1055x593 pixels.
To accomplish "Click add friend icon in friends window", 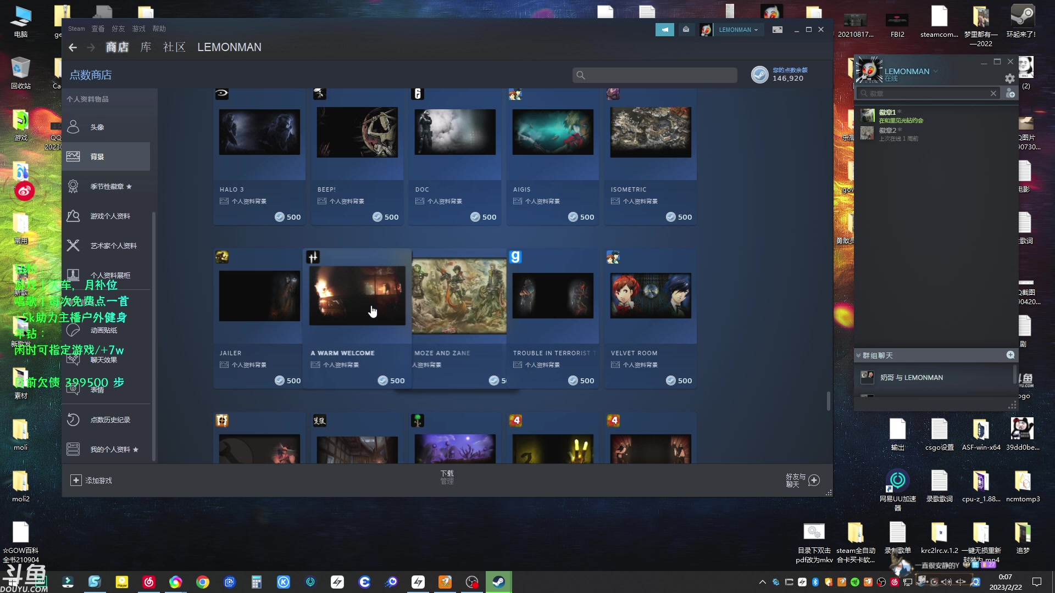I will click(x=1010, y=93).
